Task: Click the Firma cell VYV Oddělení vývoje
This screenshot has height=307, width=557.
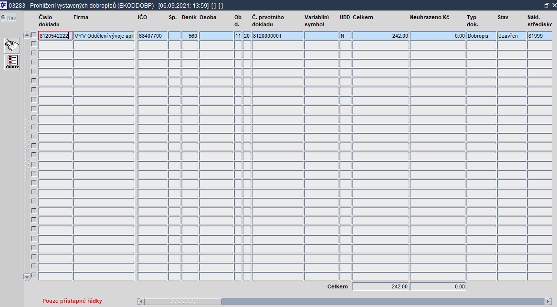Action: 104,35
